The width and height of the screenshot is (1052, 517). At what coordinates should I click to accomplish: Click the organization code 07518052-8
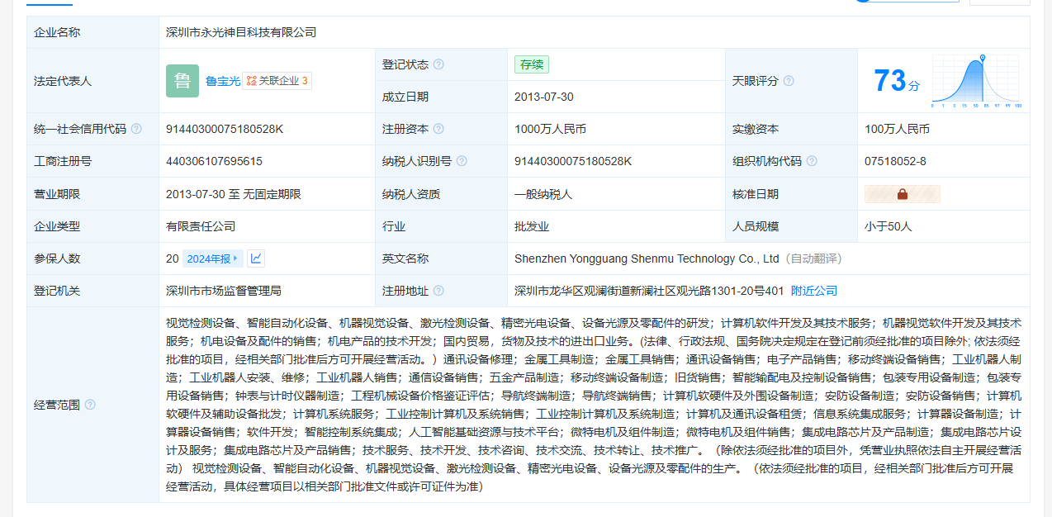pos(895,161)
